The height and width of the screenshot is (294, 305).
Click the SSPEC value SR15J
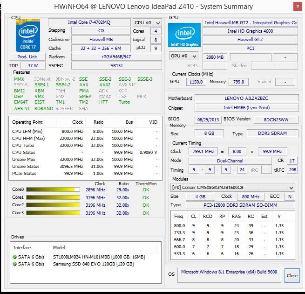click(x=116, y=66)
